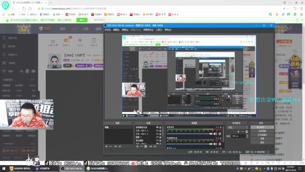The height and width of the screenshot is (172, 305).
Task: Toggle lock on Image 2 source
Action: click(160, 137)
